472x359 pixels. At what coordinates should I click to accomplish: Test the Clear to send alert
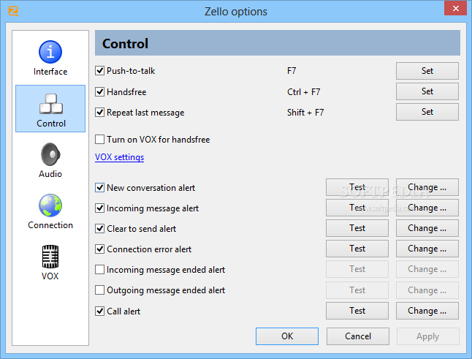coord(357,228)
